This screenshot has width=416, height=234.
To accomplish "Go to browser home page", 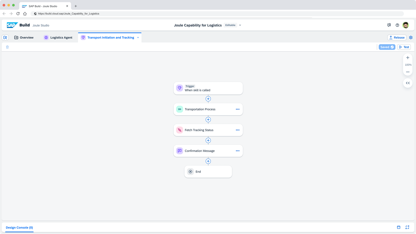I will pos(25,14).
